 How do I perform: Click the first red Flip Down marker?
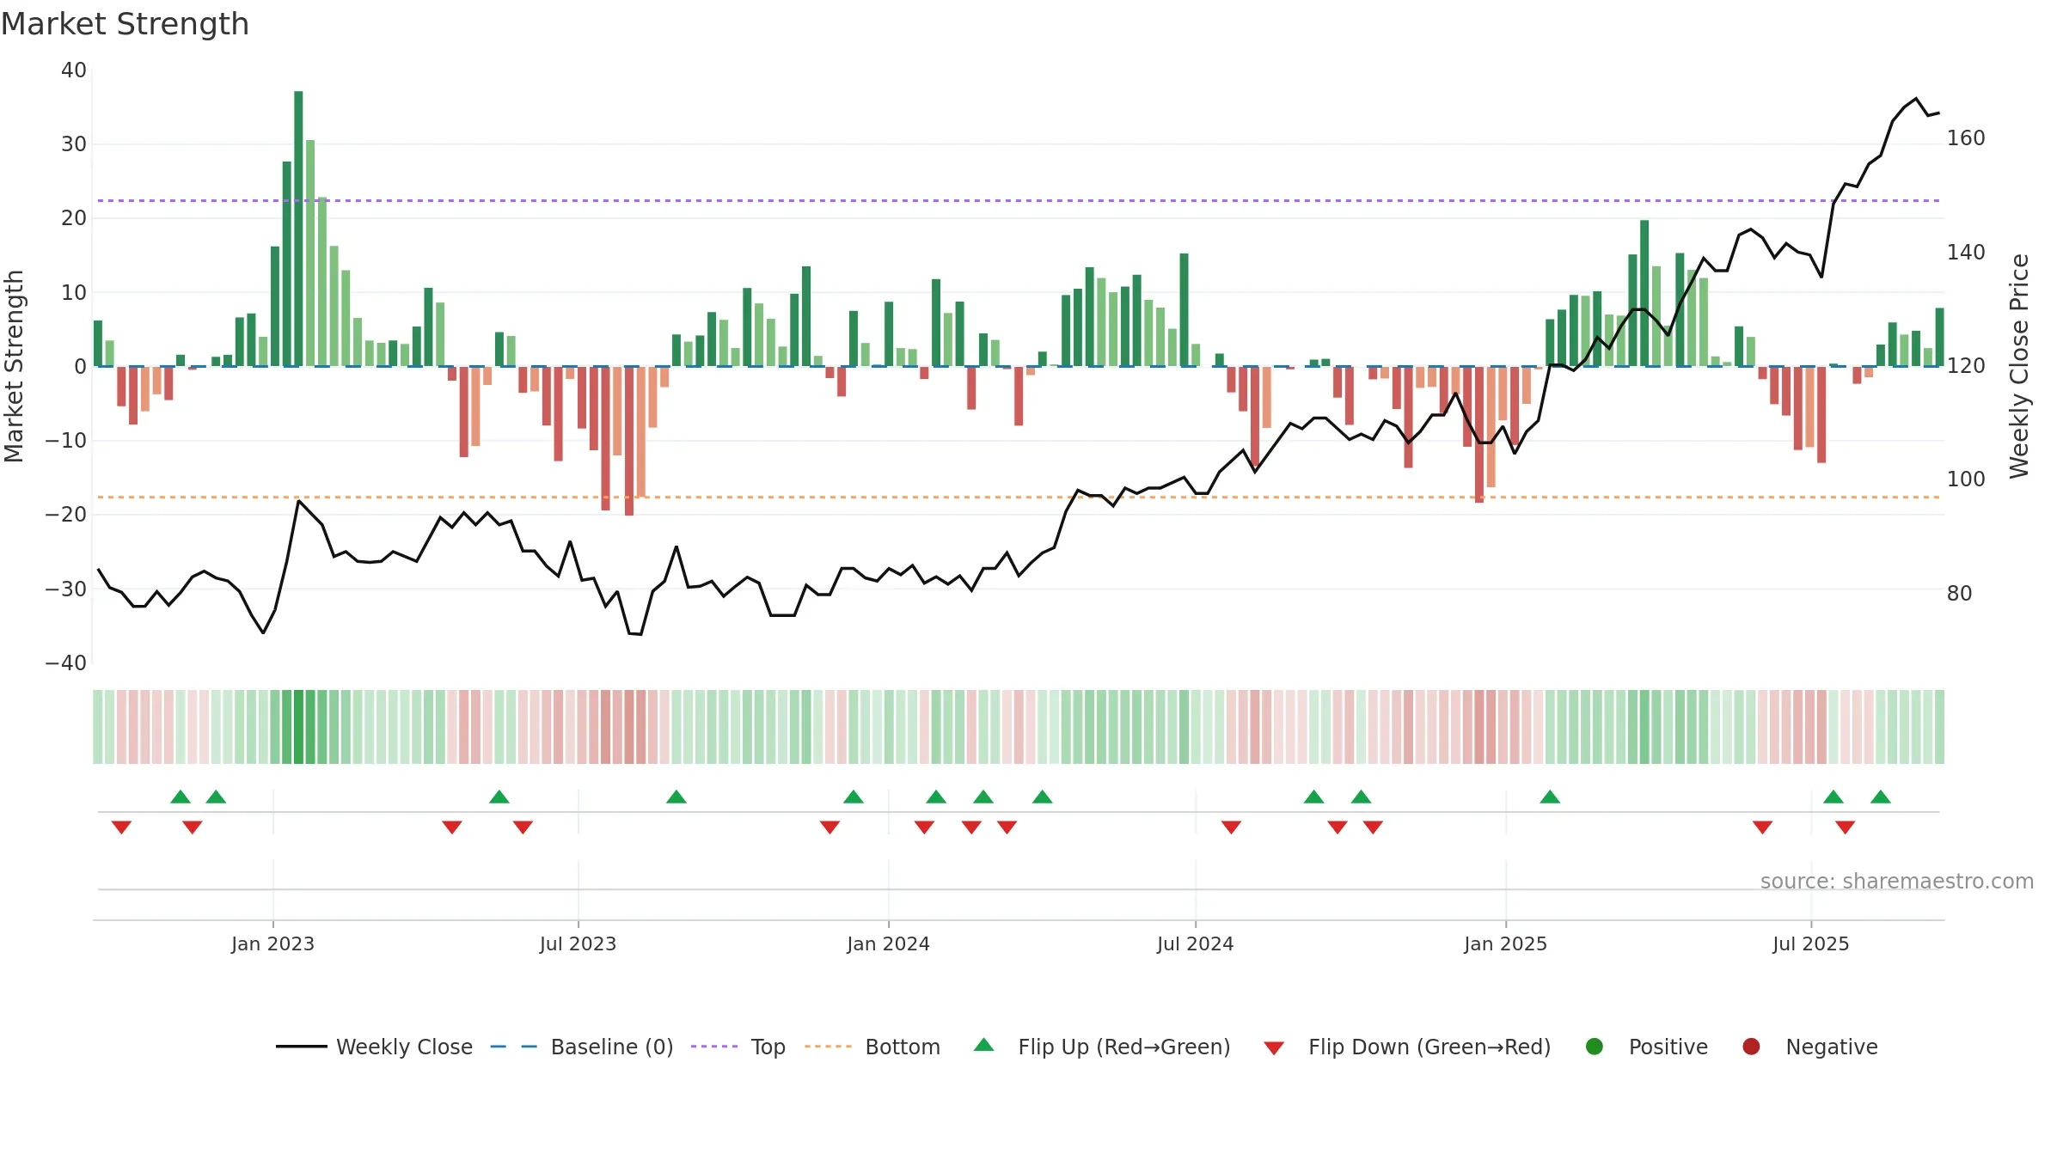[121, 827]
